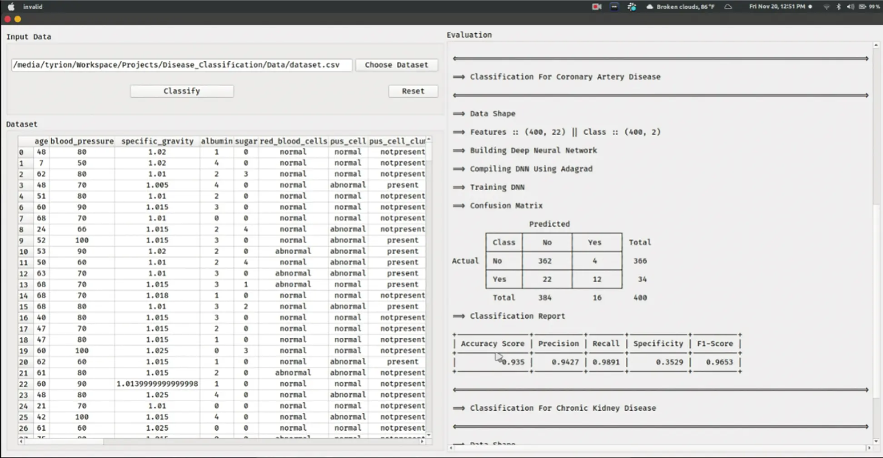Open the date and time clock
Viewport: 883px width, 458px height.
tap(777, 7)
